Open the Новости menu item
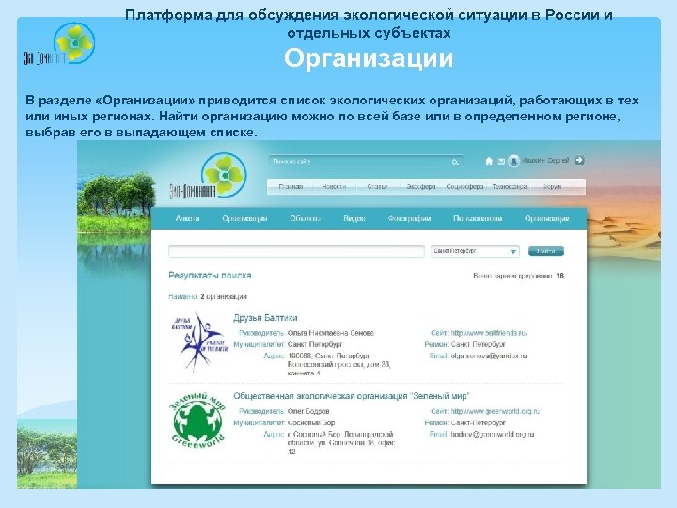Image resolution: width=677 pixels, height=508 pixels. tap(334, 186)
